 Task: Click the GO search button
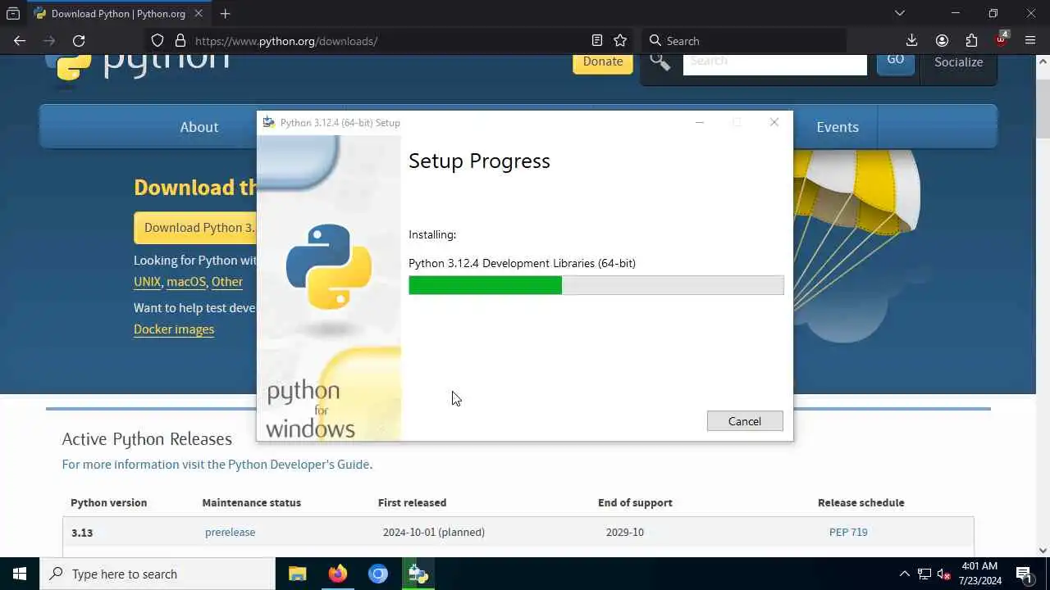[896, 61]
